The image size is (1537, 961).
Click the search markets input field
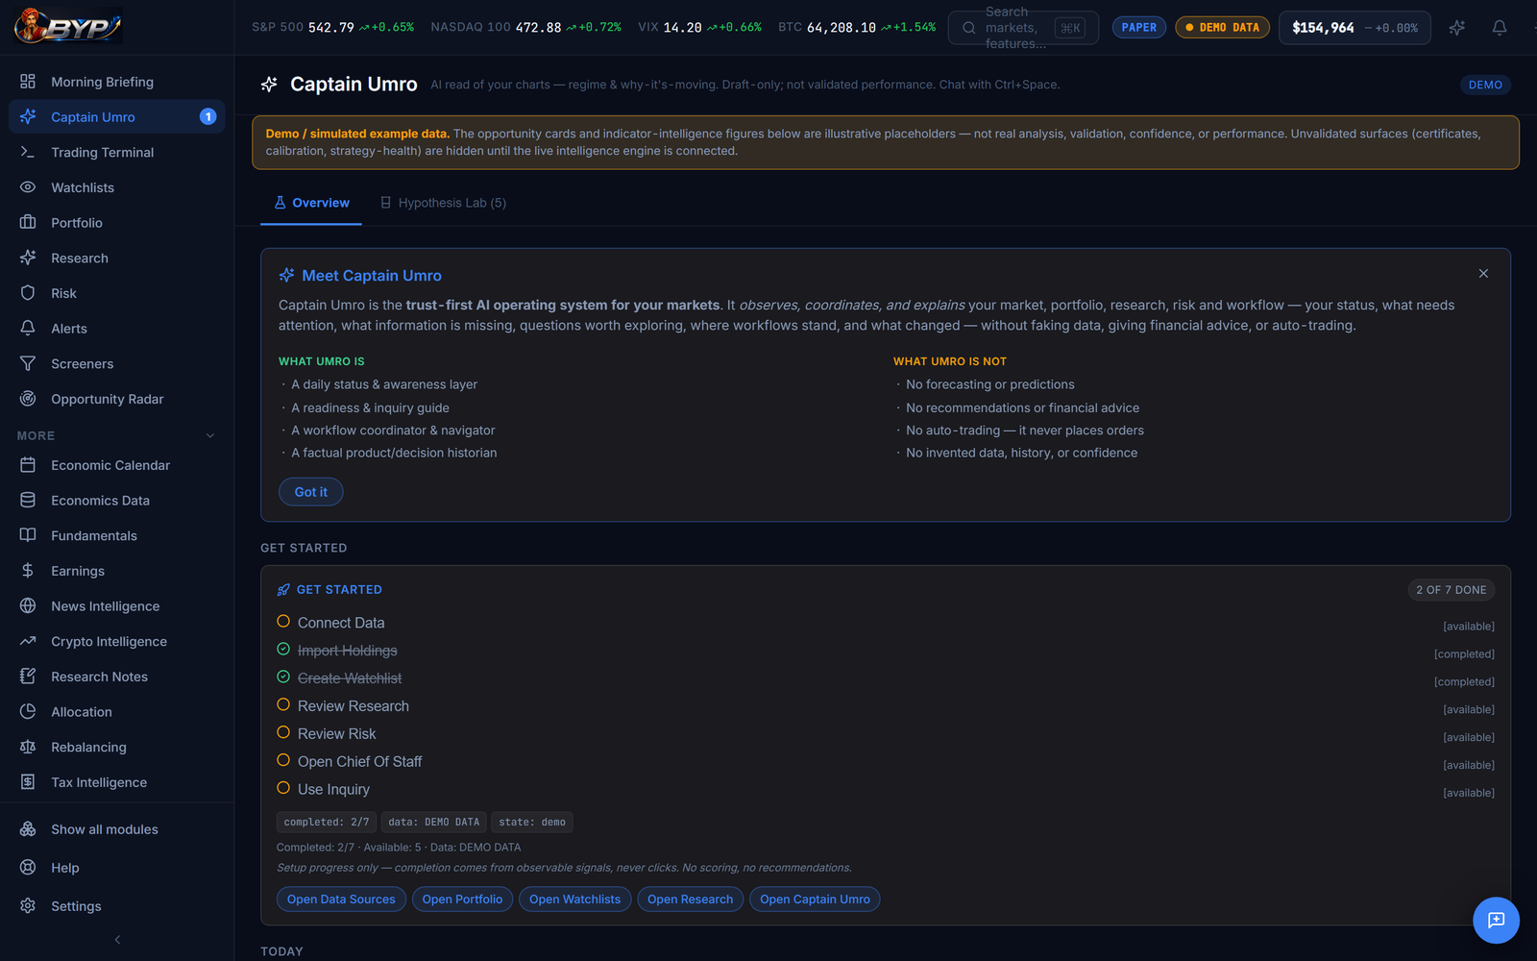pos(1023,28)
